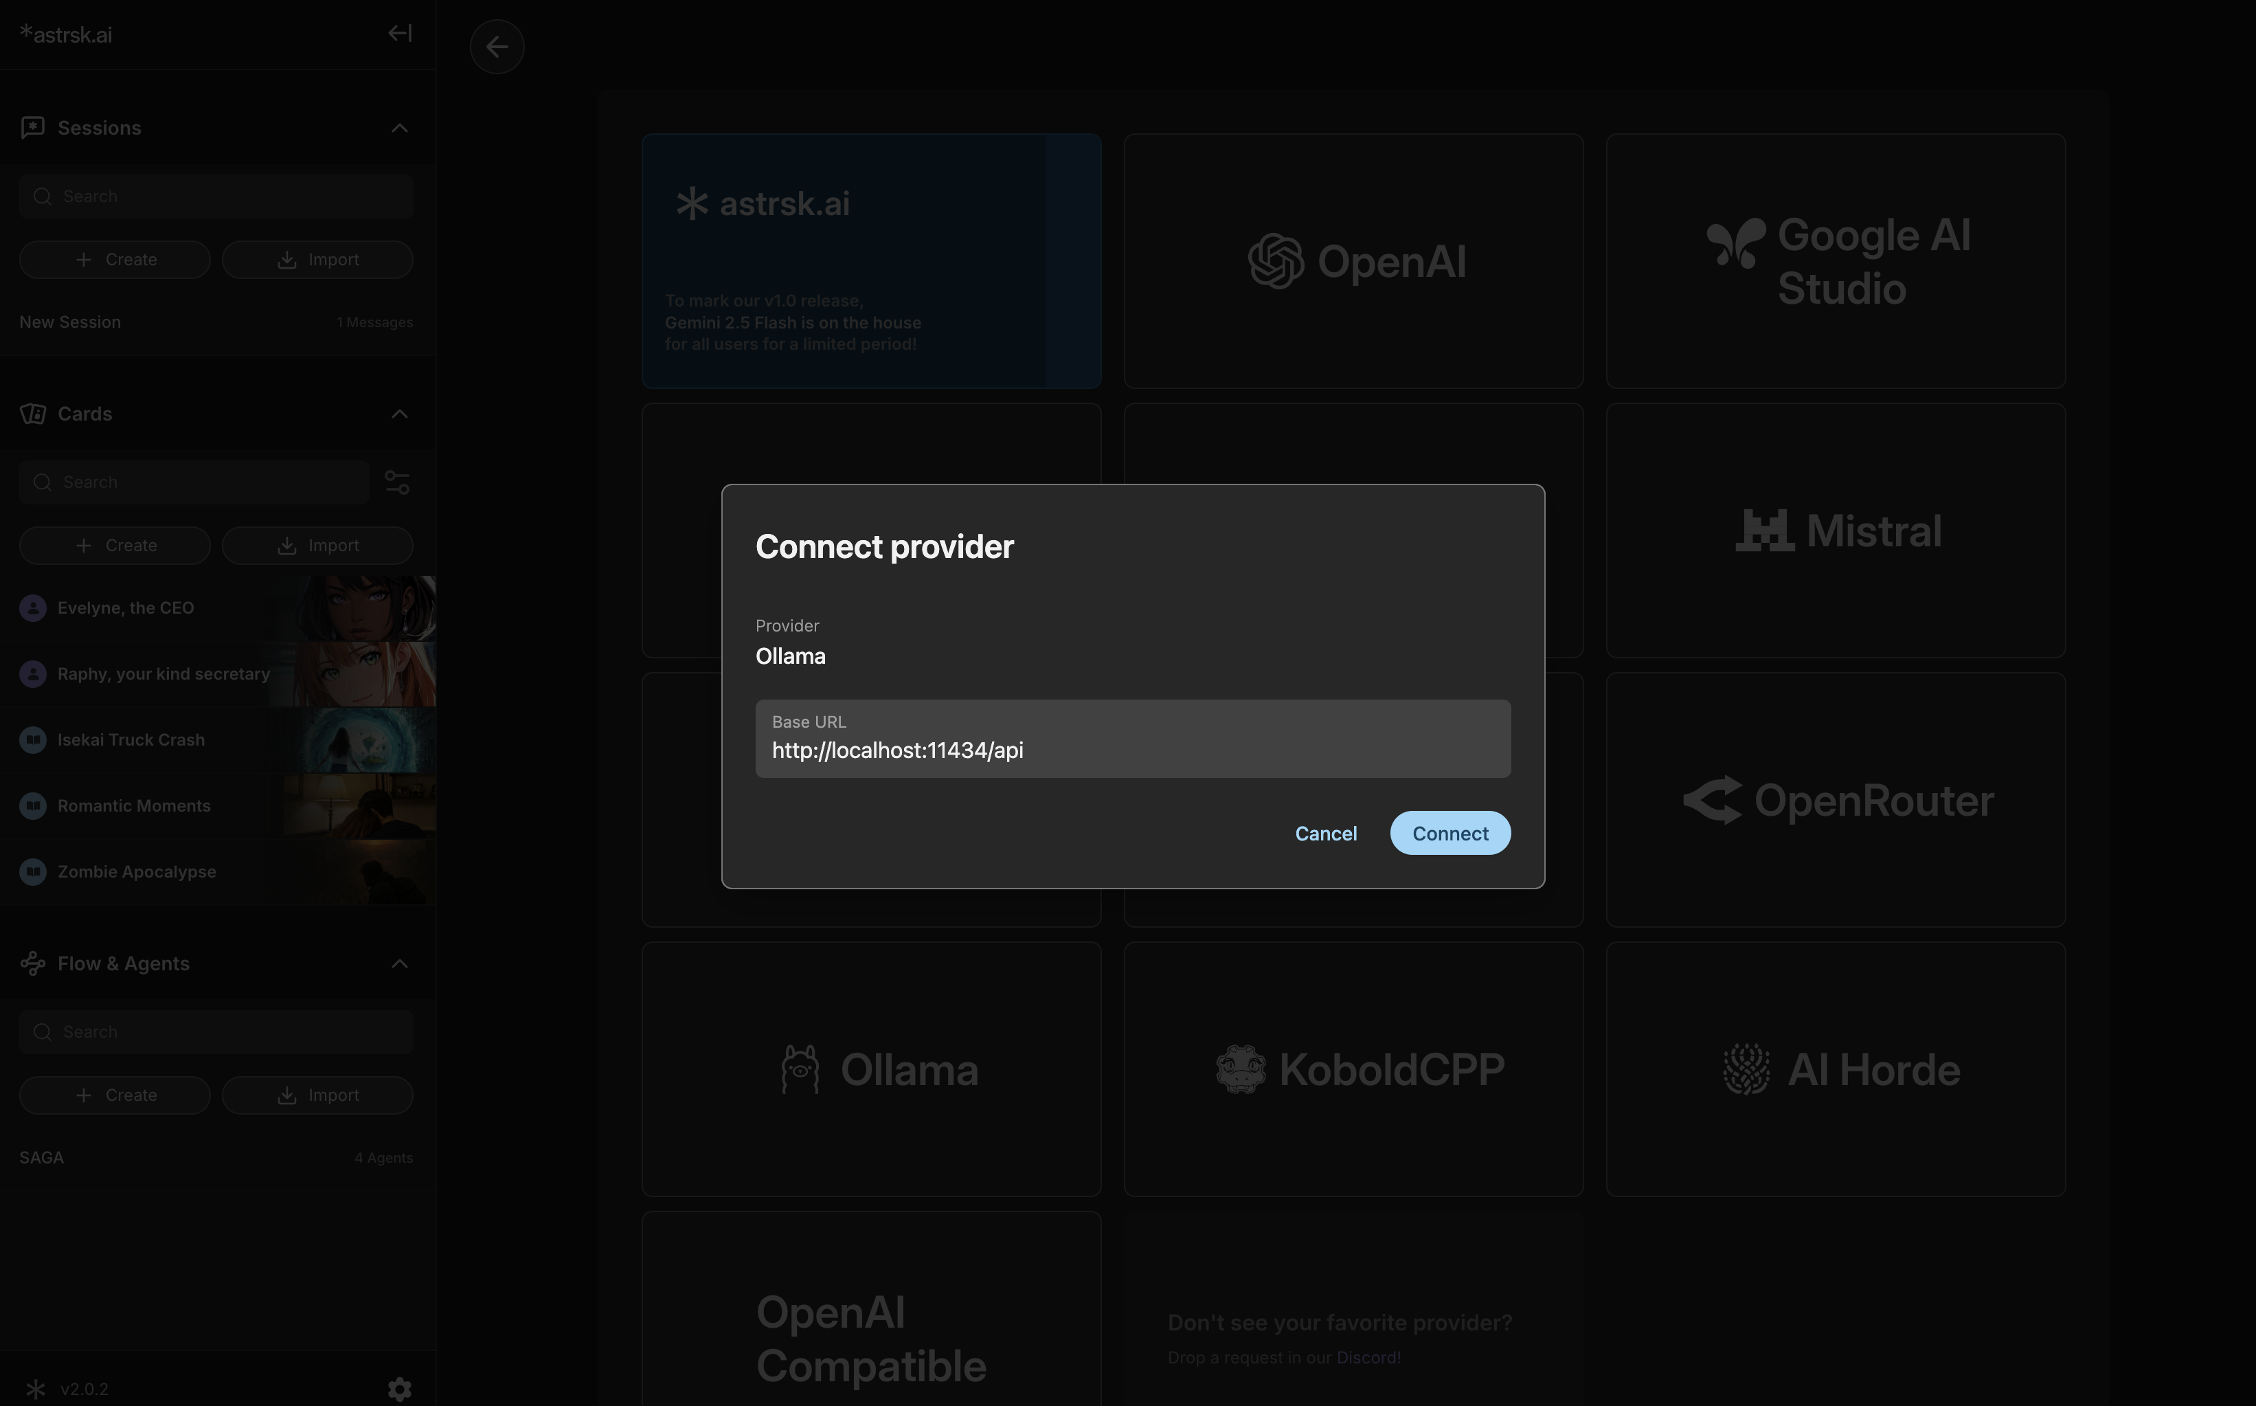Screen dimensions: 2256x1406
Task: Open the Isekai Truck Crash card
Action: 218,740
